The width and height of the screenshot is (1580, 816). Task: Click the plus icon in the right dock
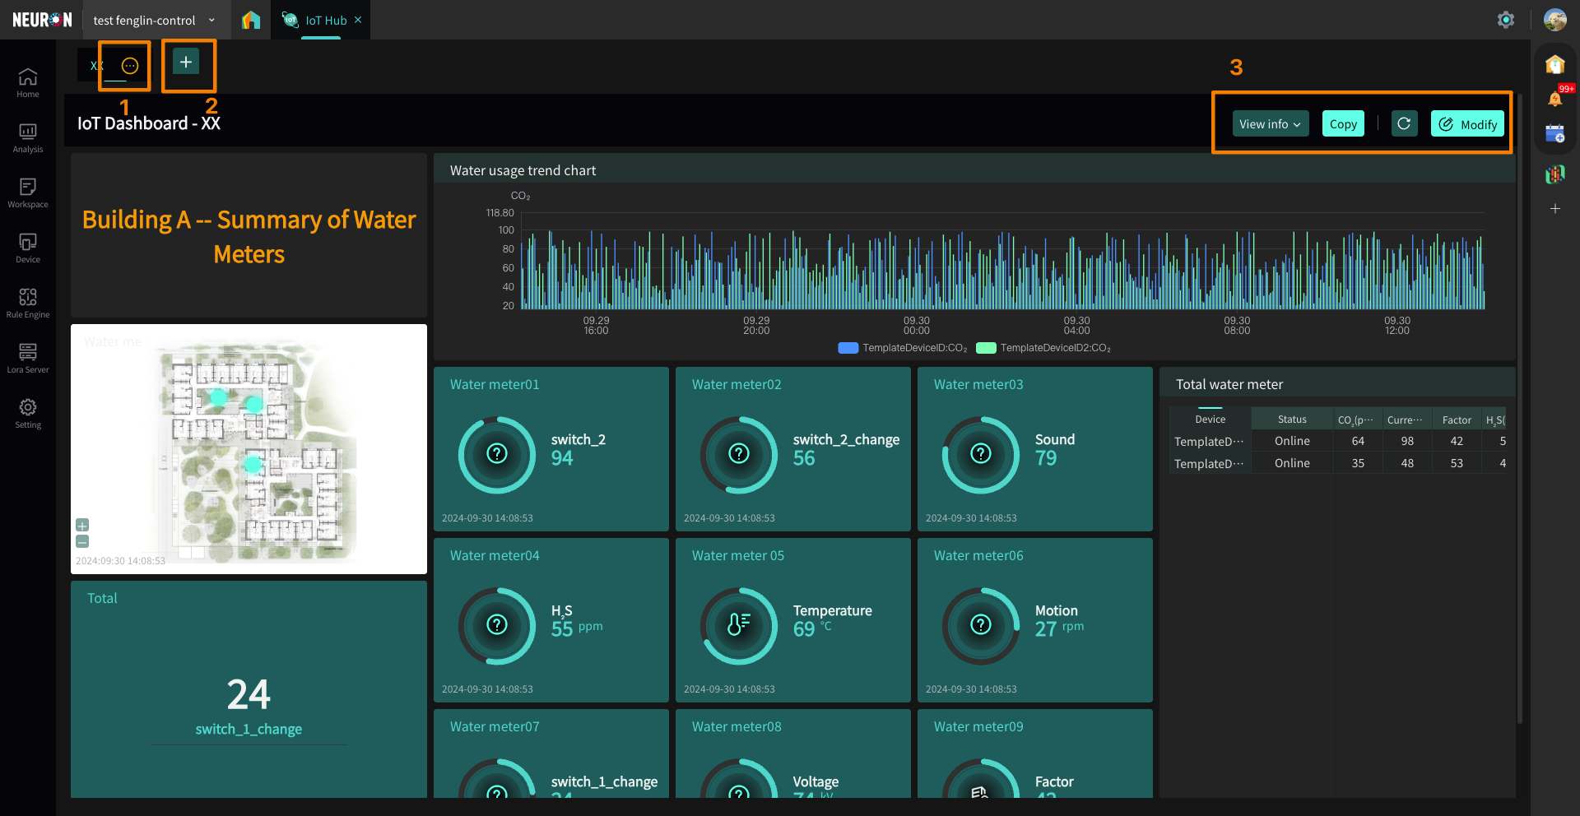(x=1555, y=209)
